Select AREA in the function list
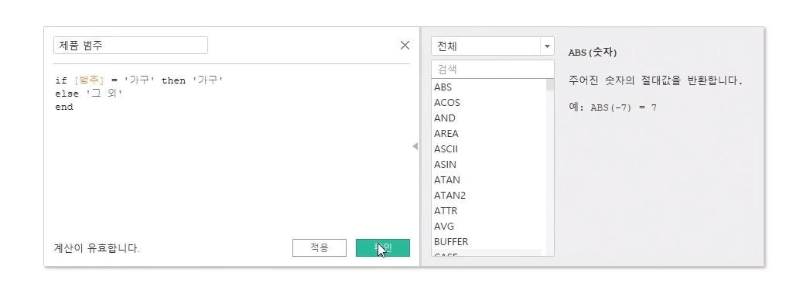 click(489, 134)
